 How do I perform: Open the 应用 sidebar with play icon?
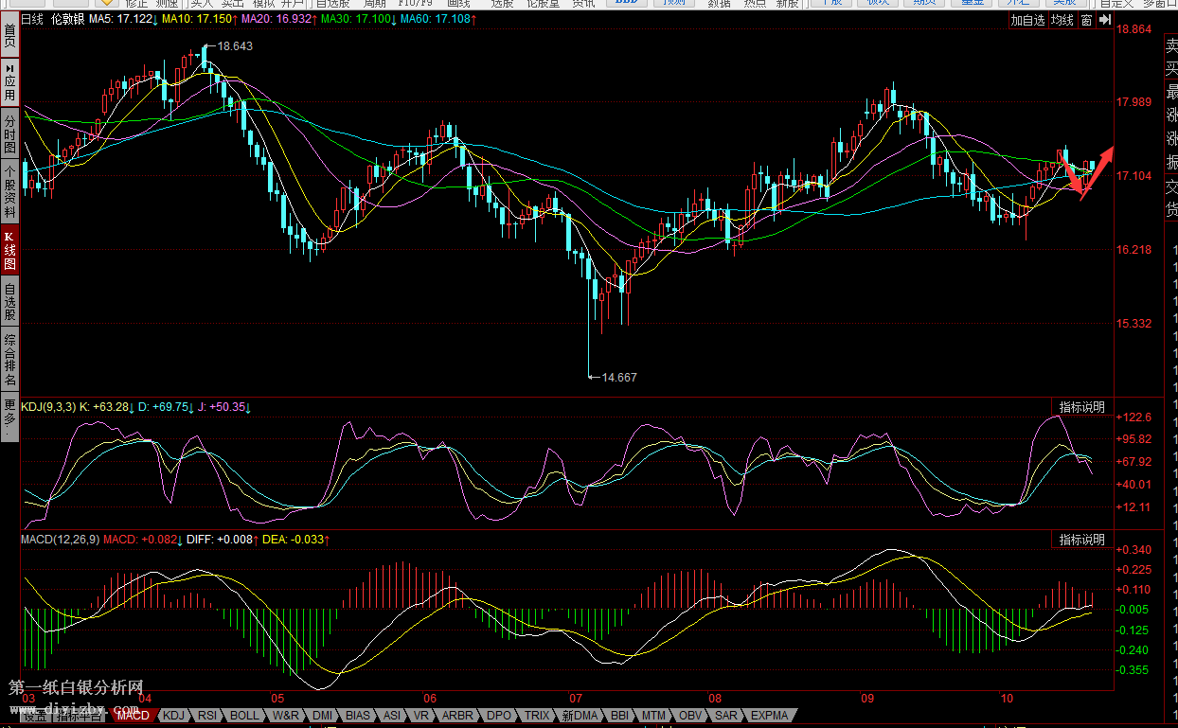click(x=9, y=83)
